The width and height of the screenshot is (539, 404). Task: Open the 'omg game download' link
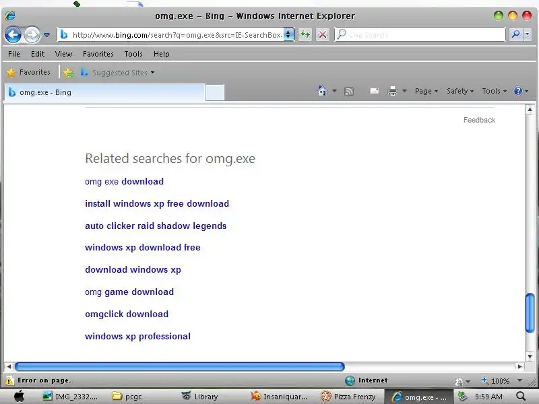click(129, 292)
